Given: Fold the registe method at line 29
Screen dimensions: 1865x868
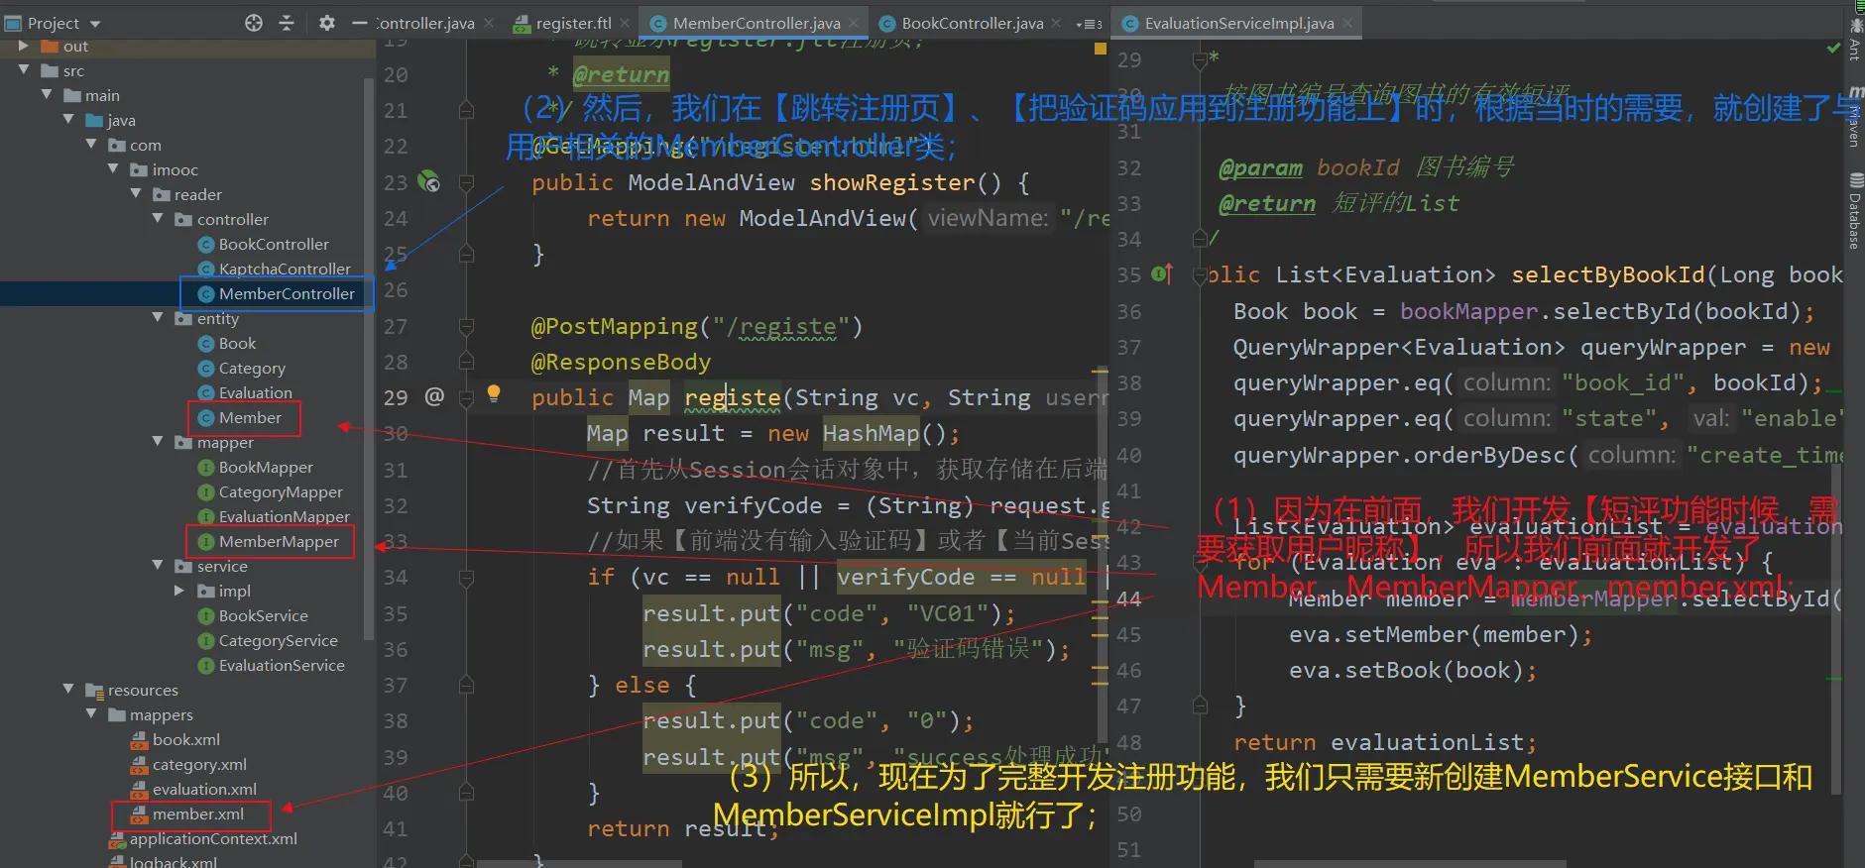Looking at the screenshot, I should [466, 397].
